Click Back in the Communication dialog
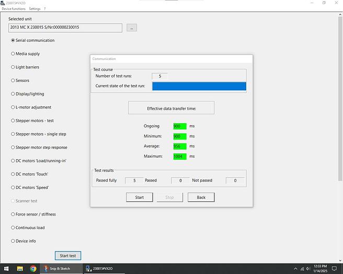343x274 pixels. (201, 197)
